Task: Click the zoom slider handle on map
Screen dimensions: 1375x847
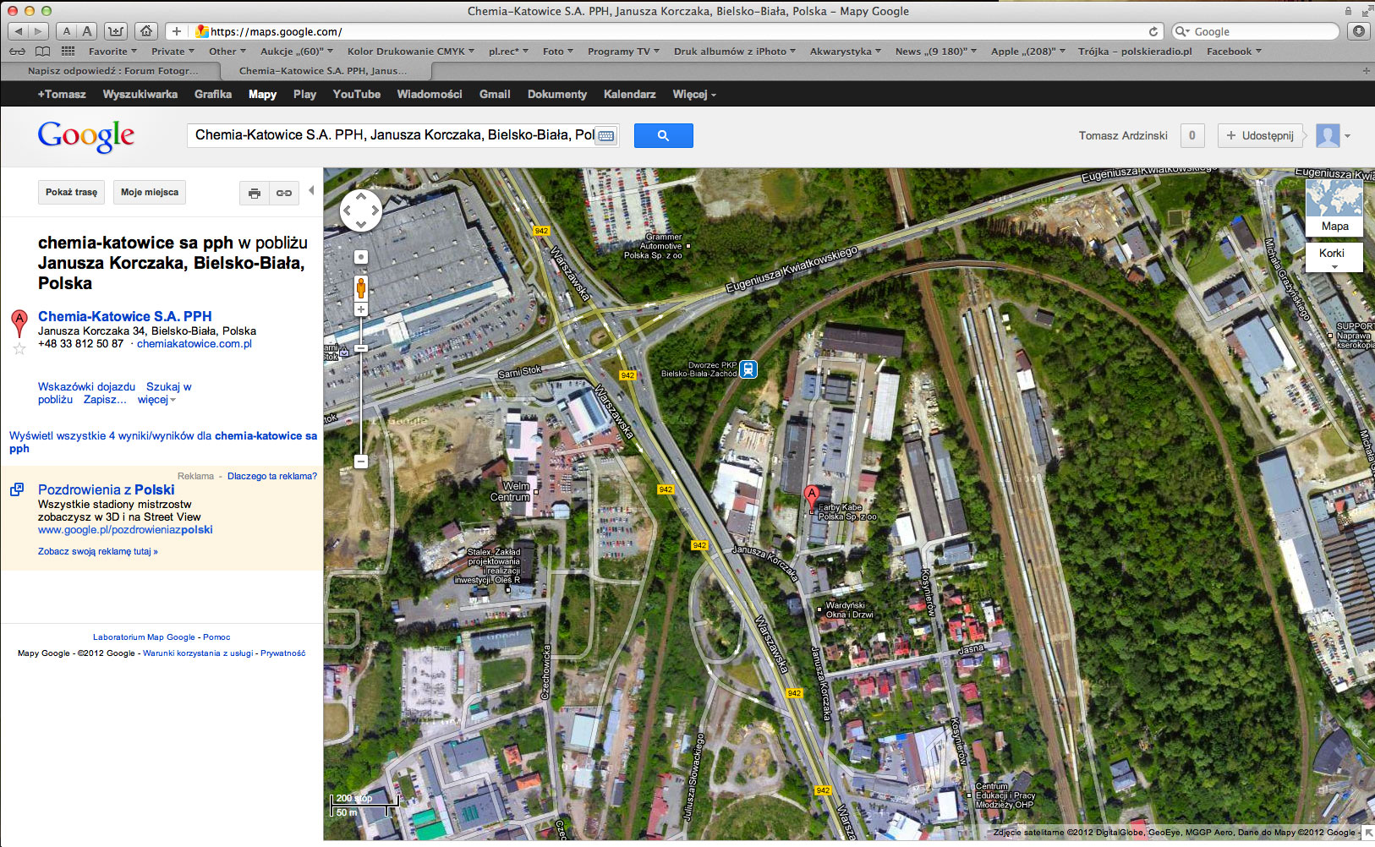Action: tap(361, 348)
